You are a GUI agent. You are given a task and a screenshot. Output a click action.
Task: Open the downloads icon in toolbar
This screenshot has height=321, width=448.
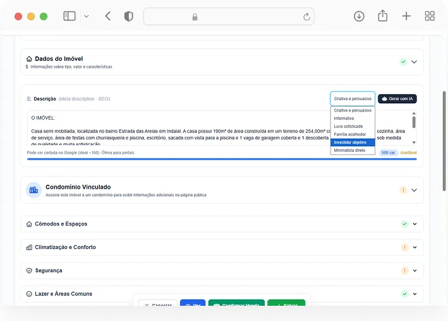pos(359,16)
